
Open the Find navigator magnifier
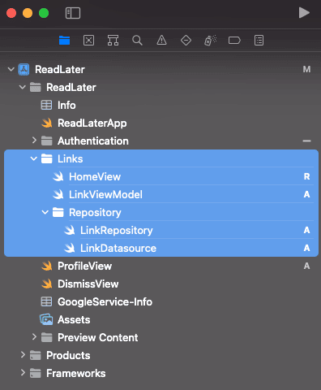click(x=137, y=41)
